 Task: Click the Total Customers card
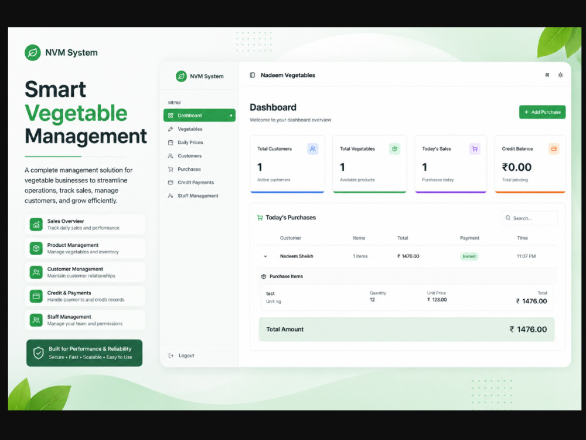(x=287, y=164)
